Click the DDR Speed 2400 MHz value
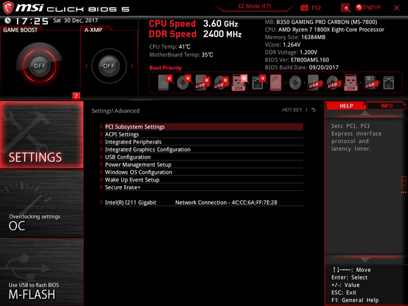408x306 pixels. click(222, 34)
